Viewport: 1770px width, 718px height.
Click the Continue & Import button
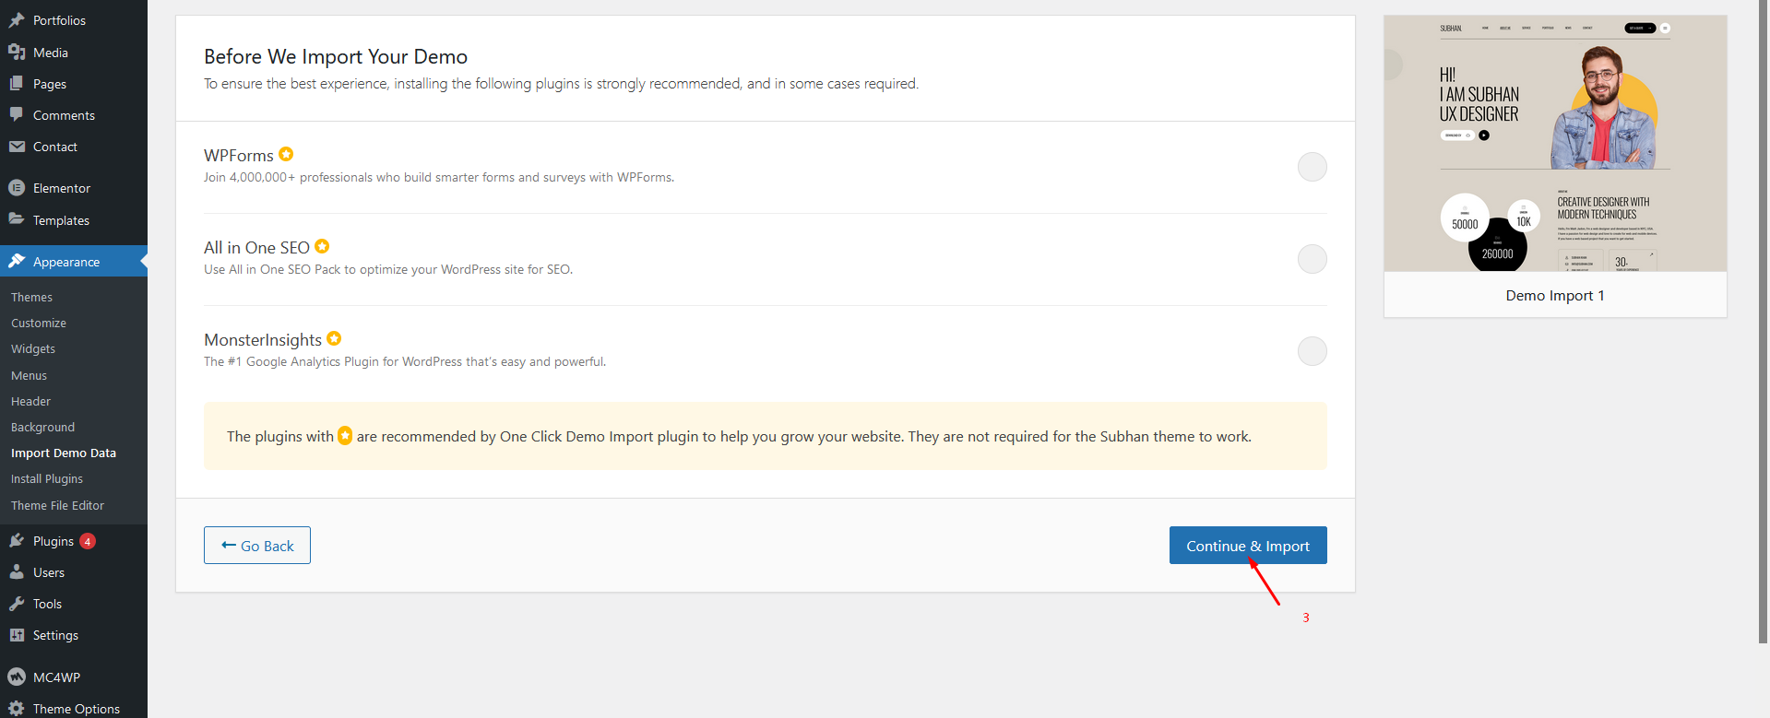coord(1248,546)
